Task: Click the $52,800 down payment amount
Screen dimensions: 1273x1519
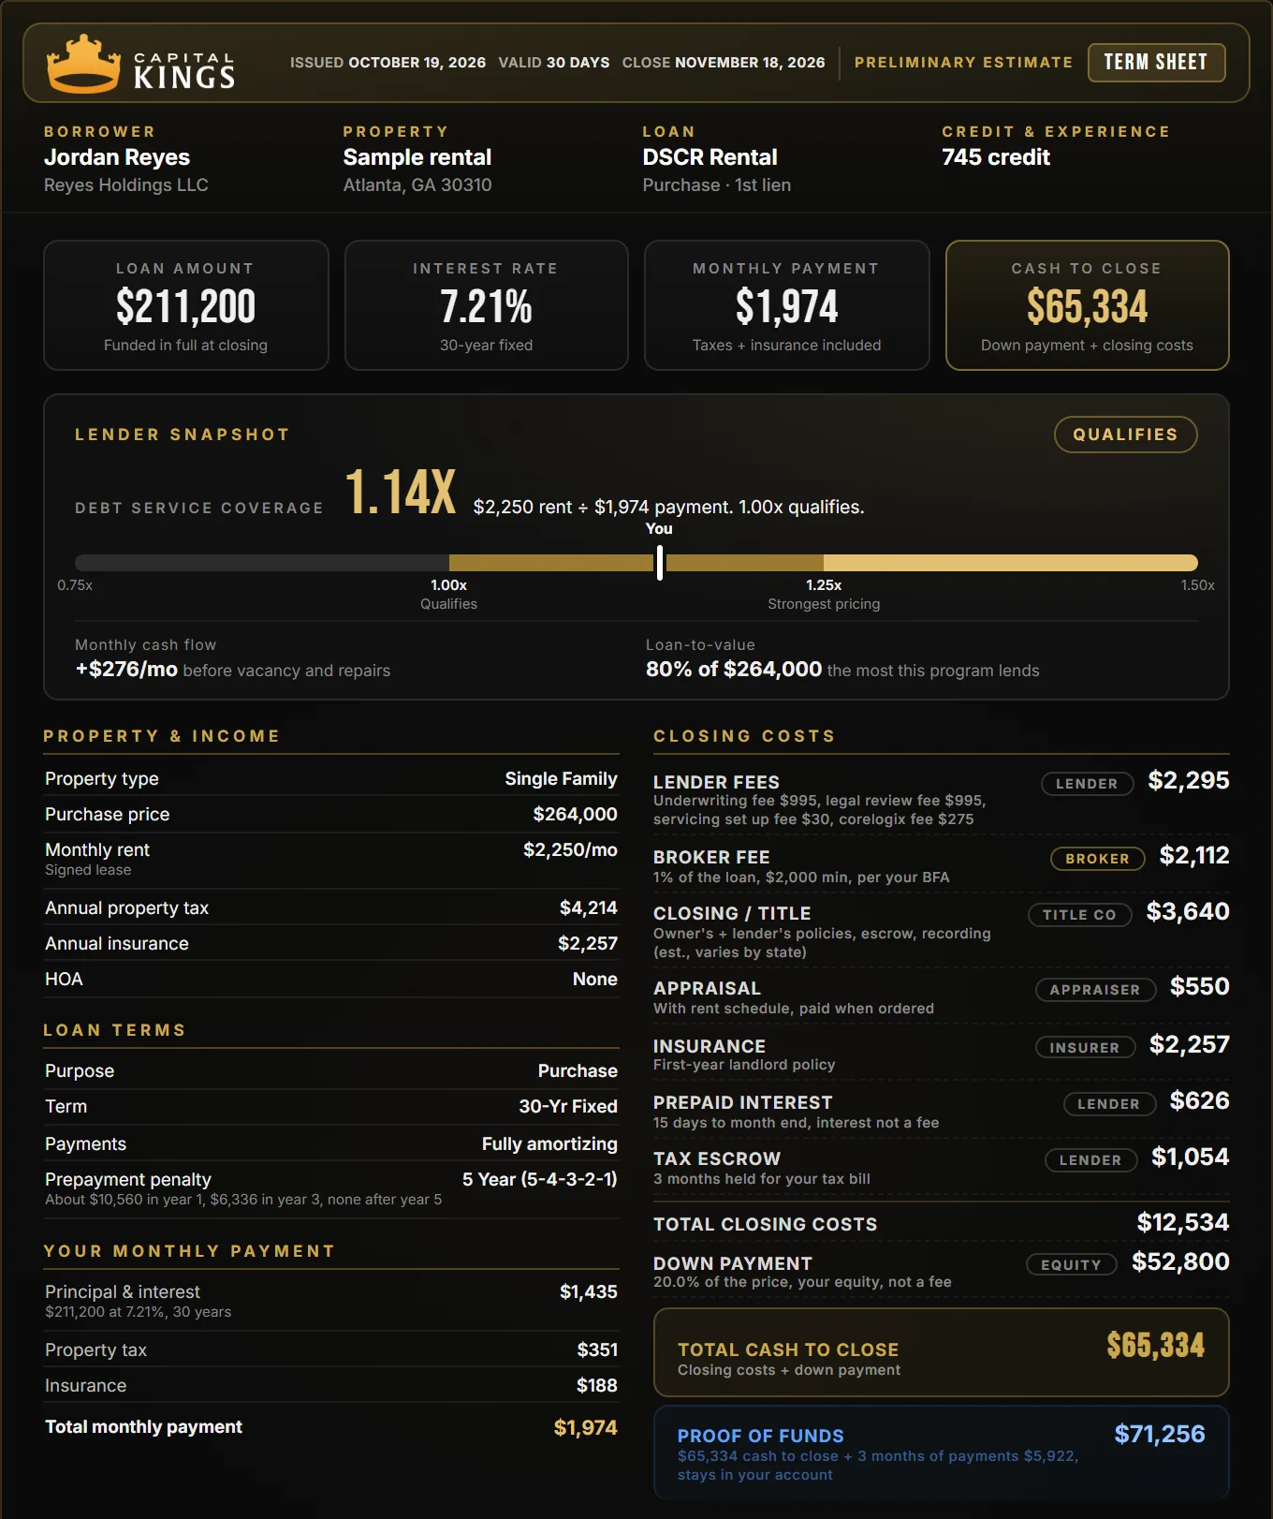Action: point(1180,1262)
